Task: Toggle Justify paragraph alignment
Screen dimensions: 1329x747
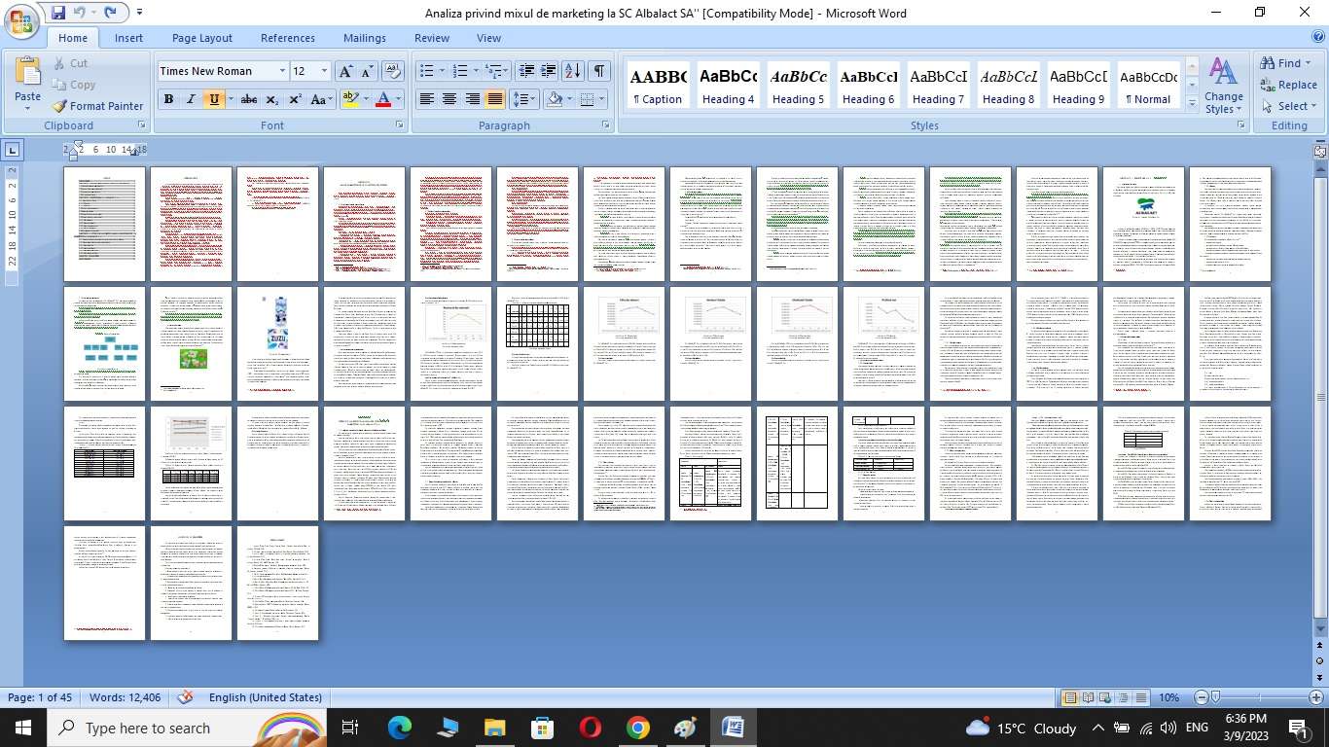Action: click(x=495, y=99)
